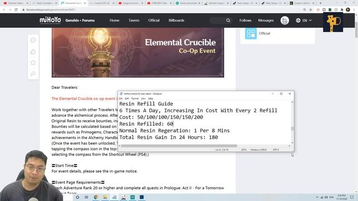
Task: Go to the forum Home page
Action: point(114,20)
